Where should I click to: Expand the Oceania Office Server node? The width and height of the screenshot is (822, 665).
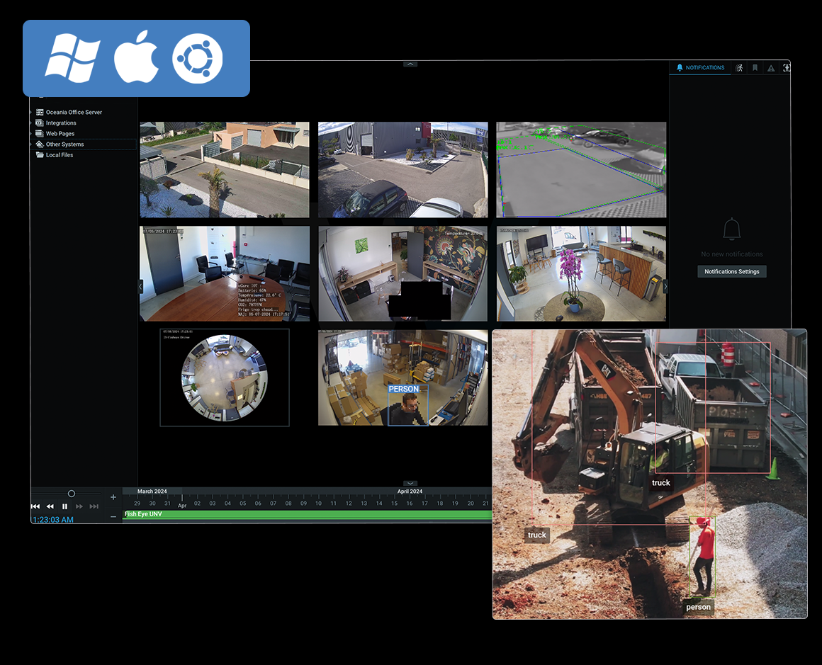click(x=31, y=112)
